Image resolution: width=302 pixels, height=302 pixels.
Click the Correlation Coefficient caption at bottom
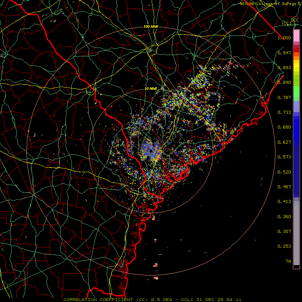pyautogui.click(x=152, y=300)
